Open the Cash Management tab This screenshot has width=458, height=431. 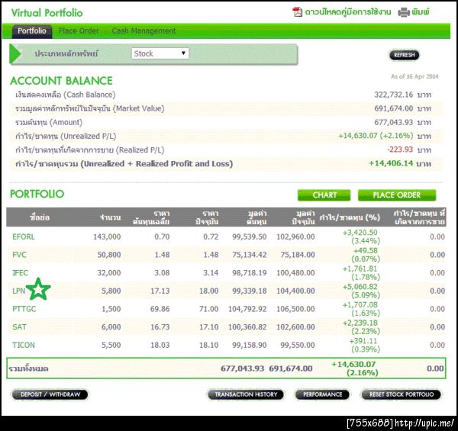(x=144, y=31)
